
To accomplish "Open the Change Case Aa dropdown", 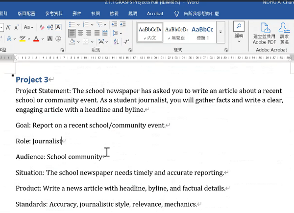I will pyautogui.click(x=27, y=27).
